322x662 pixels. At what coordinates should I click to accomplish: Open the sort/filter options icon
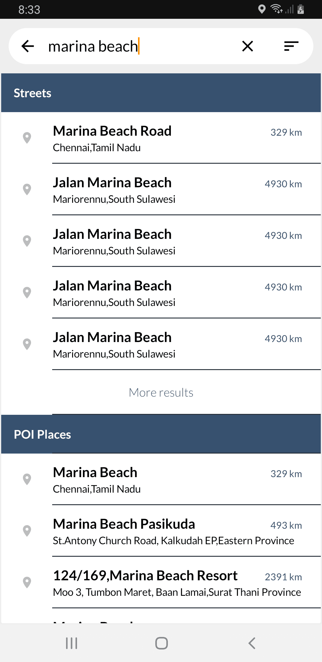291,46
